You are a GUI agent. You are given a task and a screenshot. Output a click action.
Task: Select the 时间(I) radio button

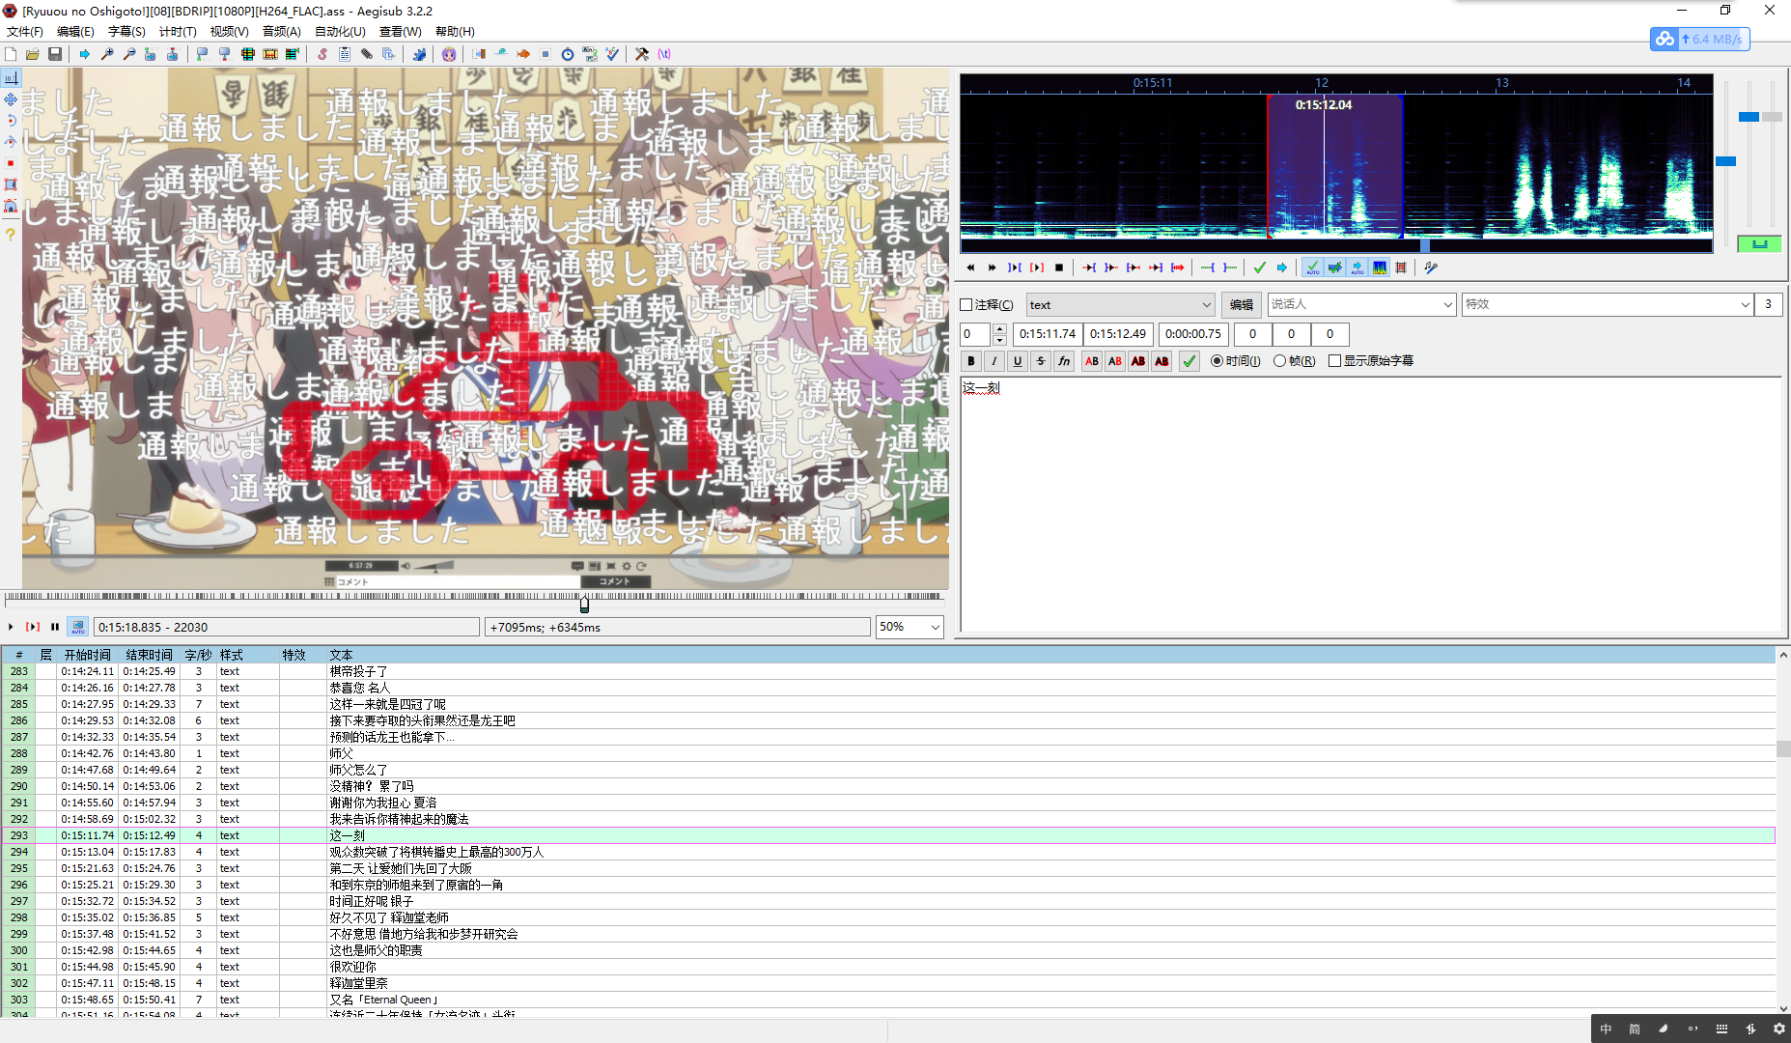[x=1217, y=361]
